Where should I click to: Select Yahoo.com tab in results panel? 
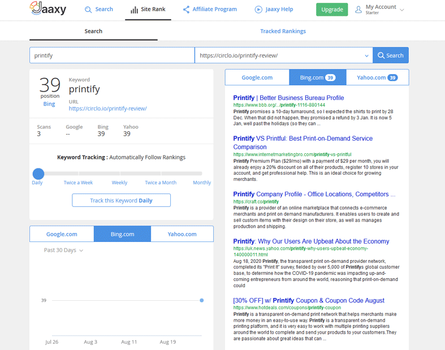point(377,77)
